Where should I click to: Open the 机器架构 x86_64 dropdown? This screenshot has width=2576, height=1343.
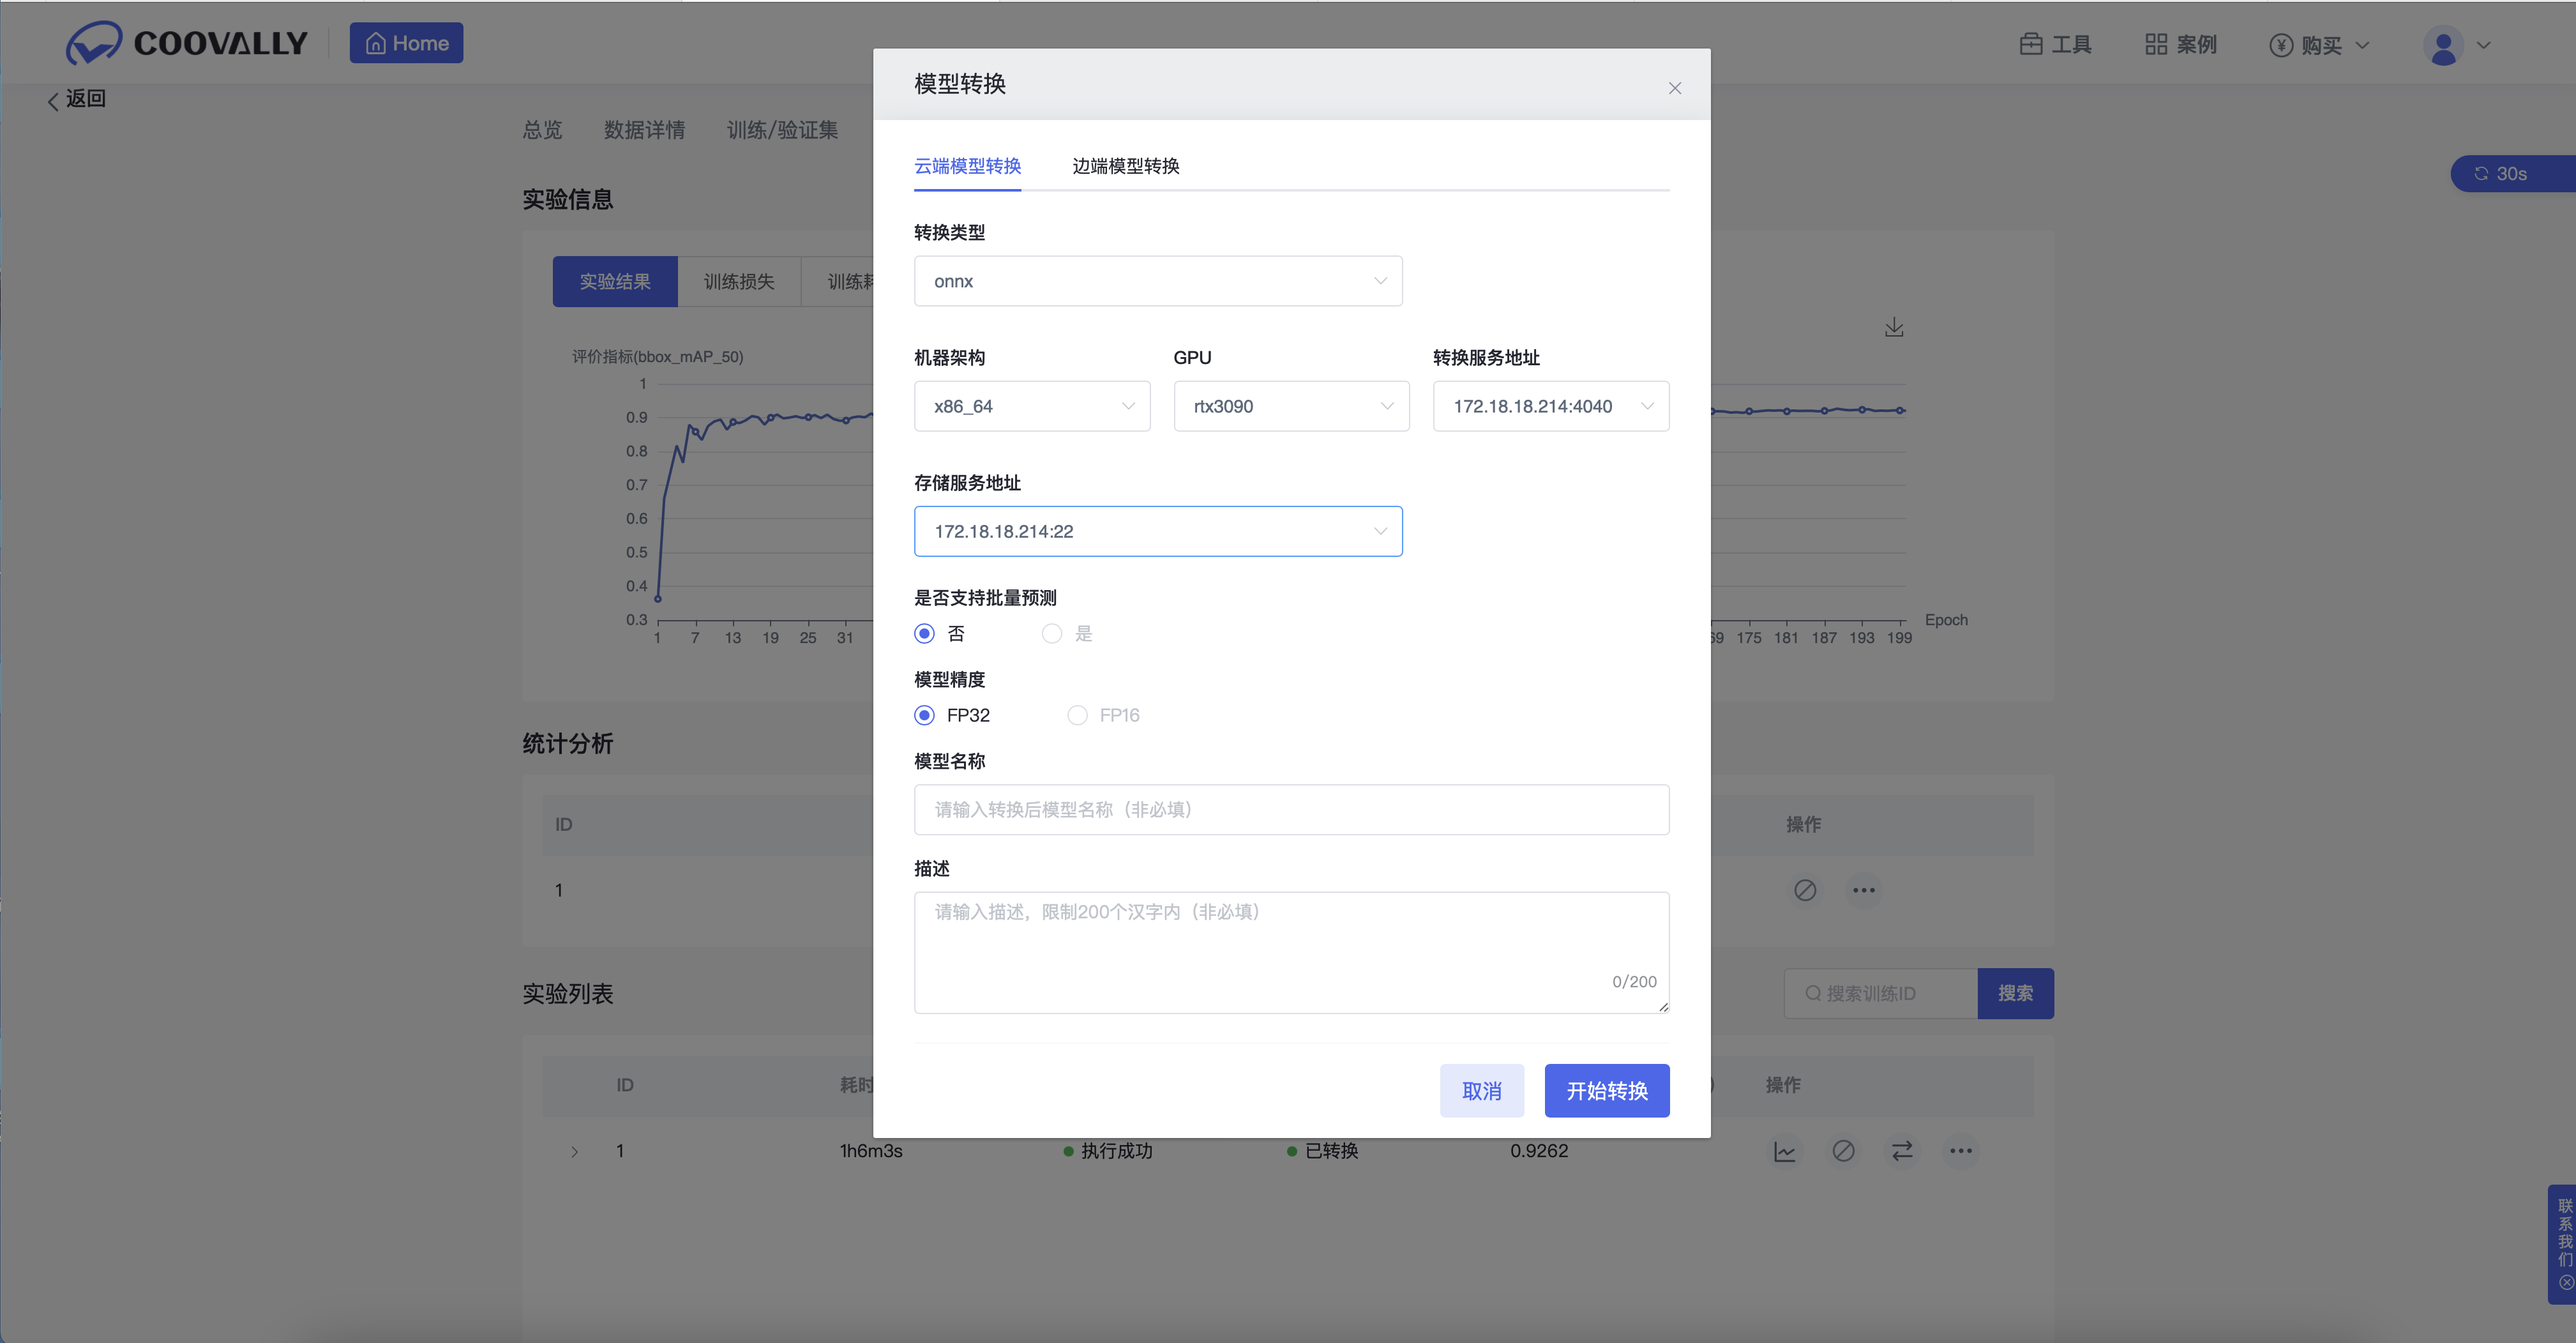click(1031, 406)
